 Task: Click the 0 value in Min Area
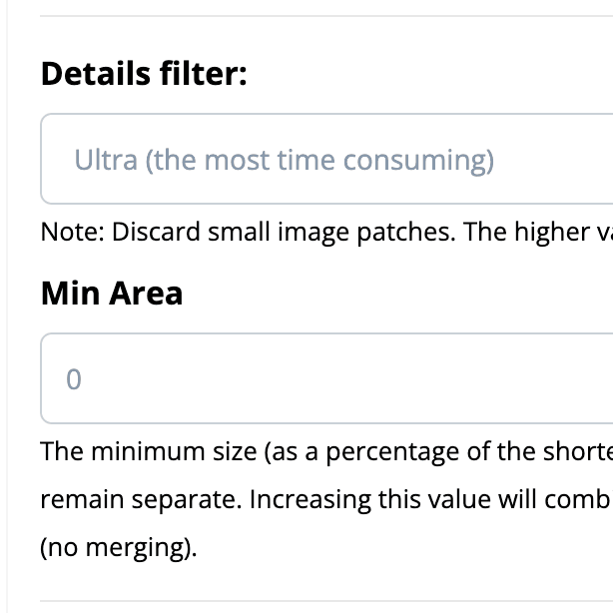click(73, 380)
